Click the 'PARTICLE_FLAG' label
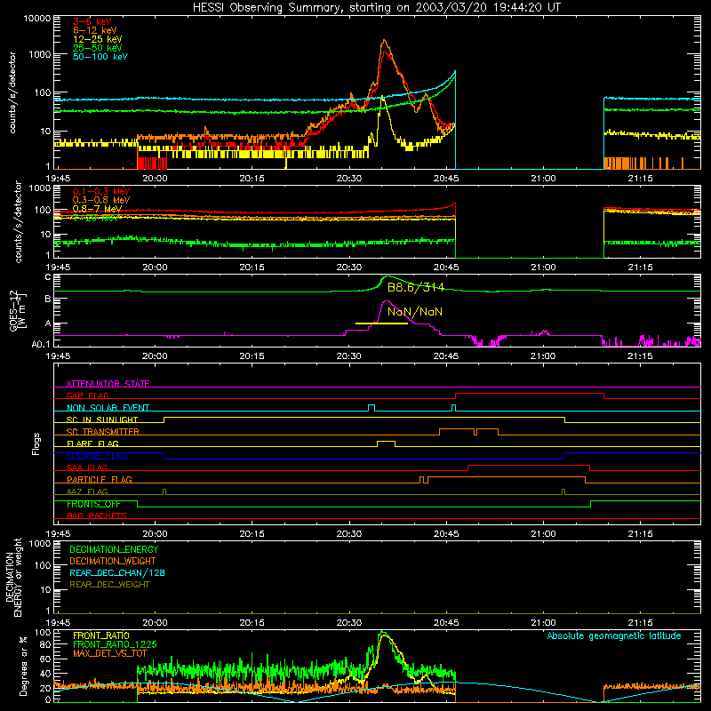 pyautogui.click(x=100, y=479)
